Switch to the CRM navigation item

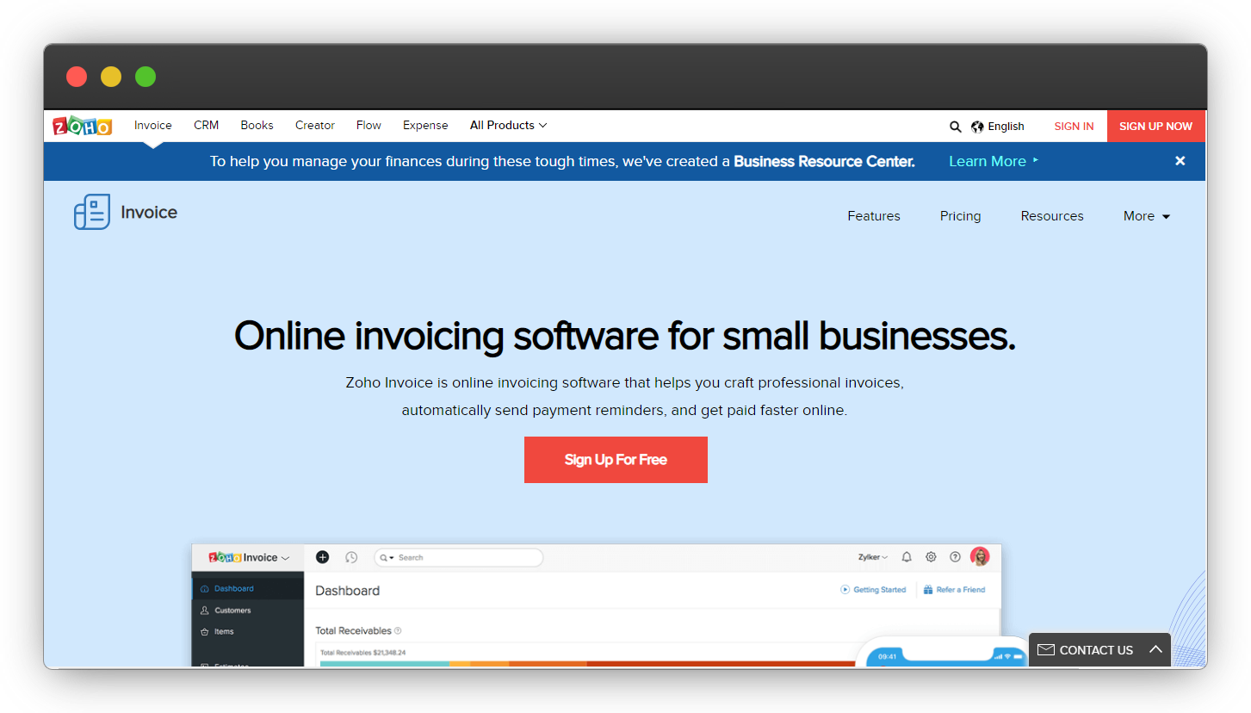coord(206,125)
